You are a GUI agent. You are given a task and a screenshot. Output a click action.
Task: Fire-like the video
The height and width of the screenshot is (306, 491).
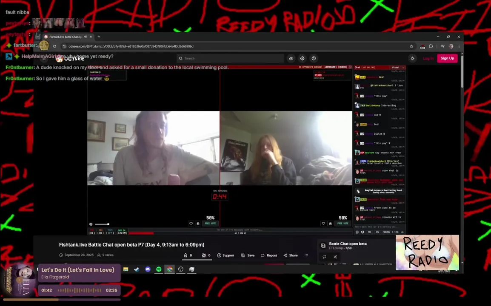point(188,255)
